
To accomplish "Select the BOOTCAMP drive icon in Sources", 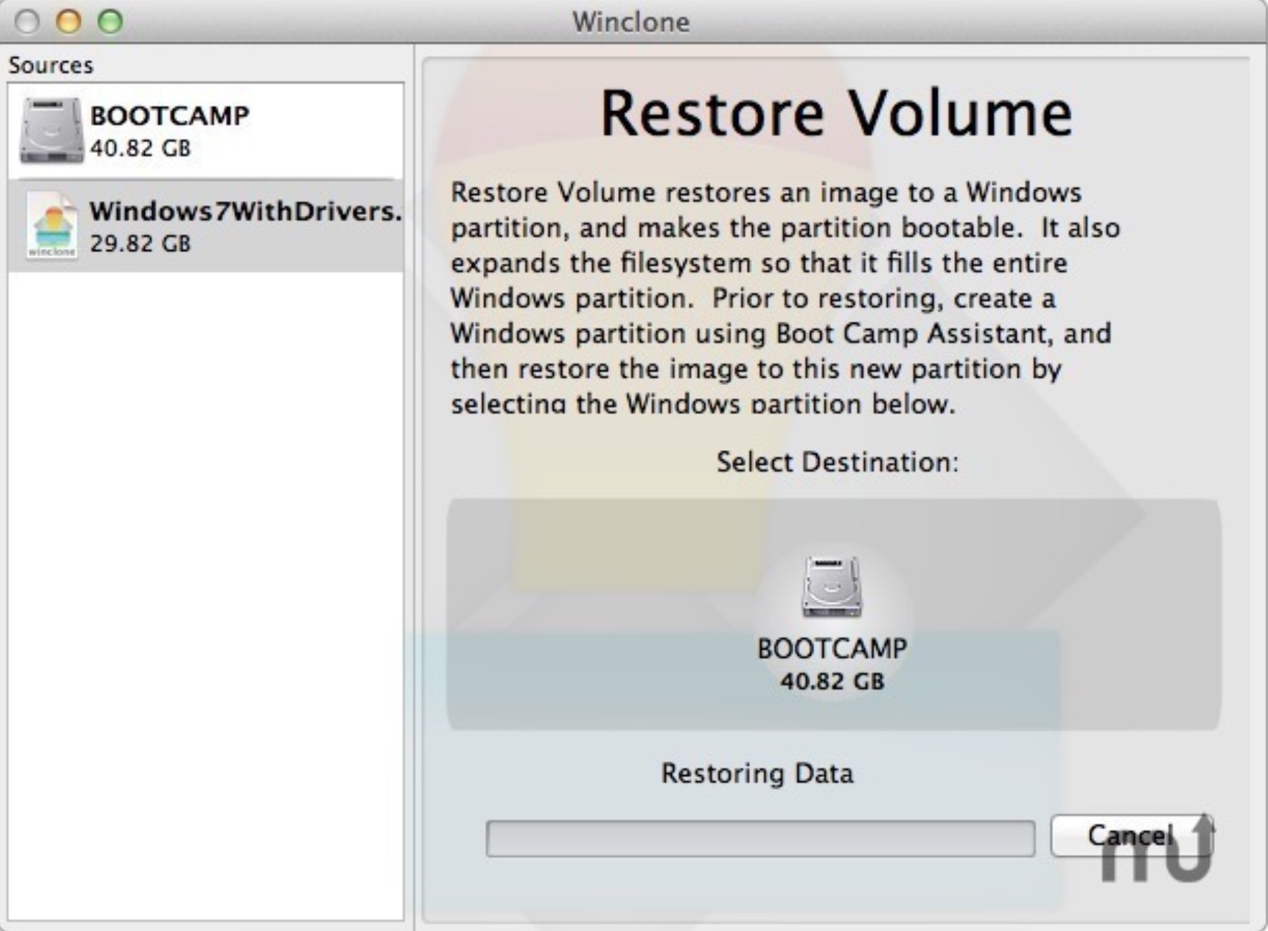I will [x=51, y=131].
